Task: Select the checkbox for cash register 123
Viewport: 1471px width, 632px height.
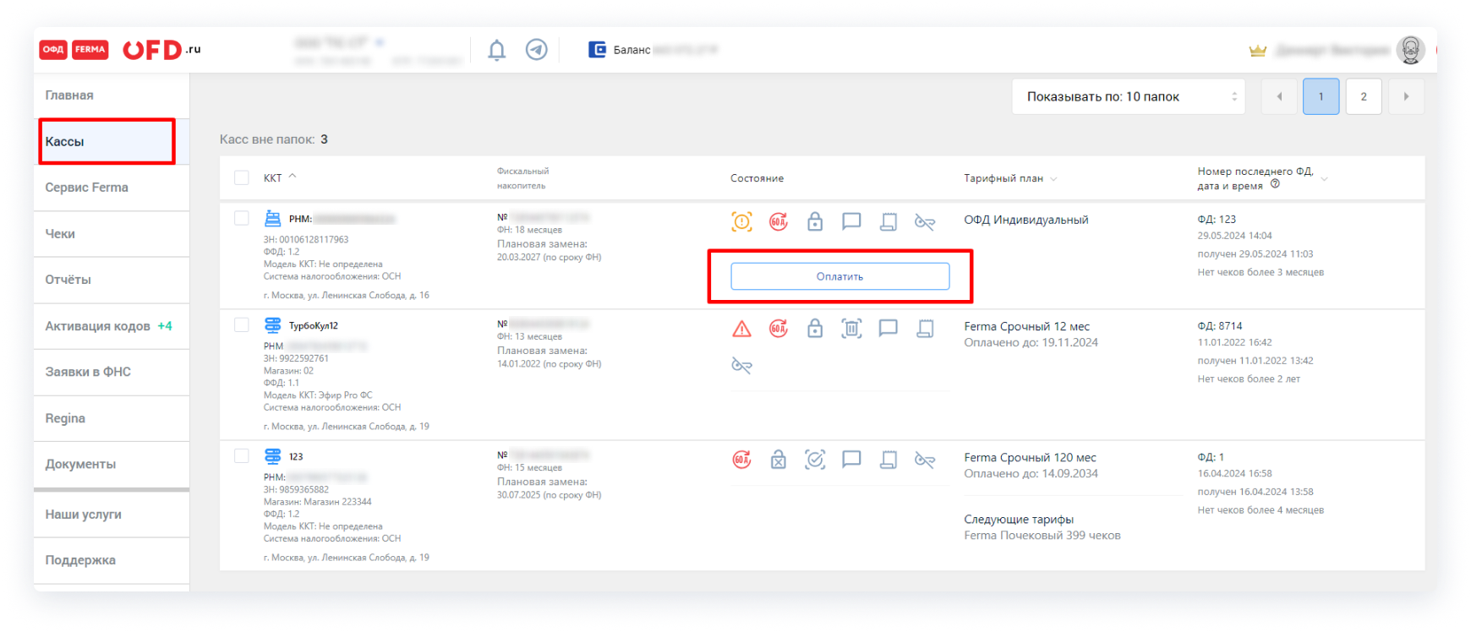Action: point(242,455)
